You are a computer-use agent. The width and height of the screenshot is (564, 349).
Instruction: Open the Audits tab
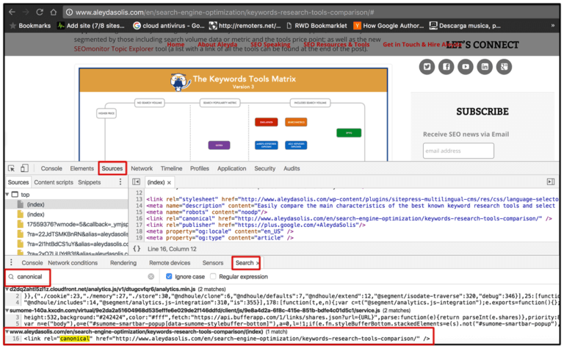click(x=292, y=168)
